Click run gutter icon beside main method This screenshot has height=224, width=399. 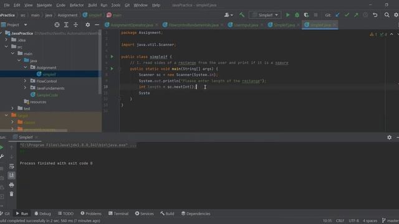point(112,68)
